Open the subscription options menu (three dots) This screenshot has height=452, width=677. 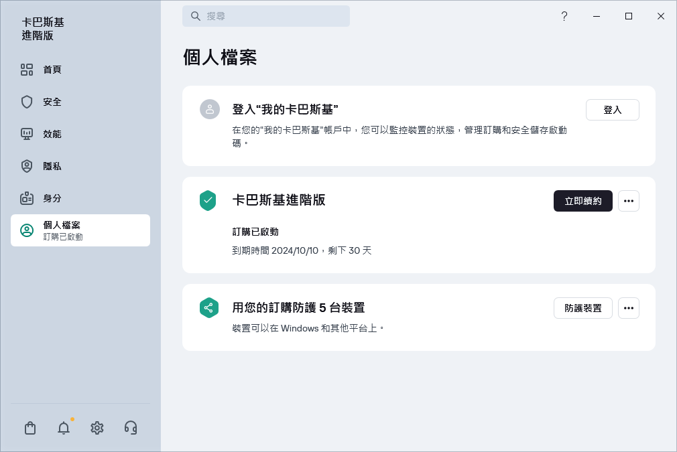pos(629,200)
